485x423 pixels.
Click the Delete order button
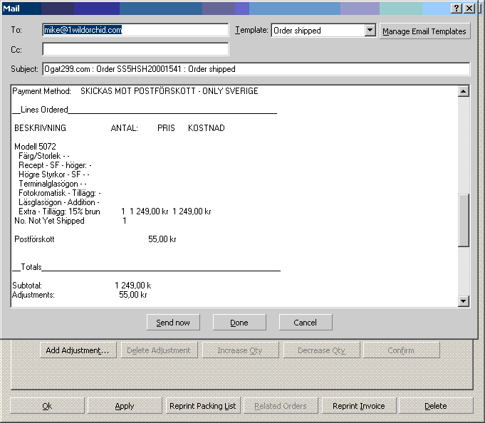click(x=435, y=406)
